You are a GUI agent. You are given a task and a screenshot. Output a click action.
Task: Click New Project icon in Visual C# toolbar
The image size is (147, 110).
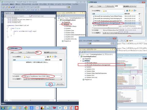tap(3, 7)
